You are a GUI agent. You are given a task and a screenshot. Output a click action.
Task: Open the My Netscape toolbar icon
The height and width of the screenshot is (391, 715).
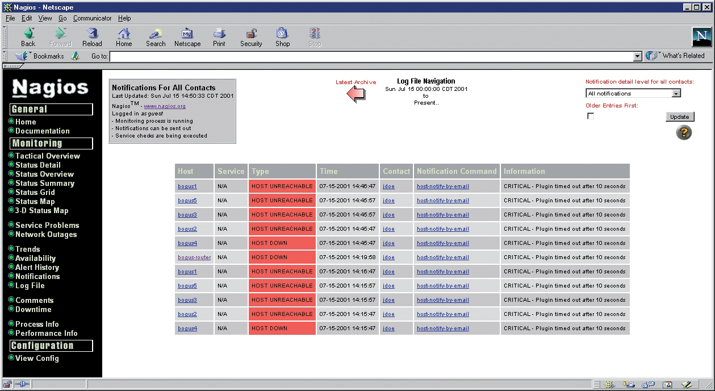(187, 38)
